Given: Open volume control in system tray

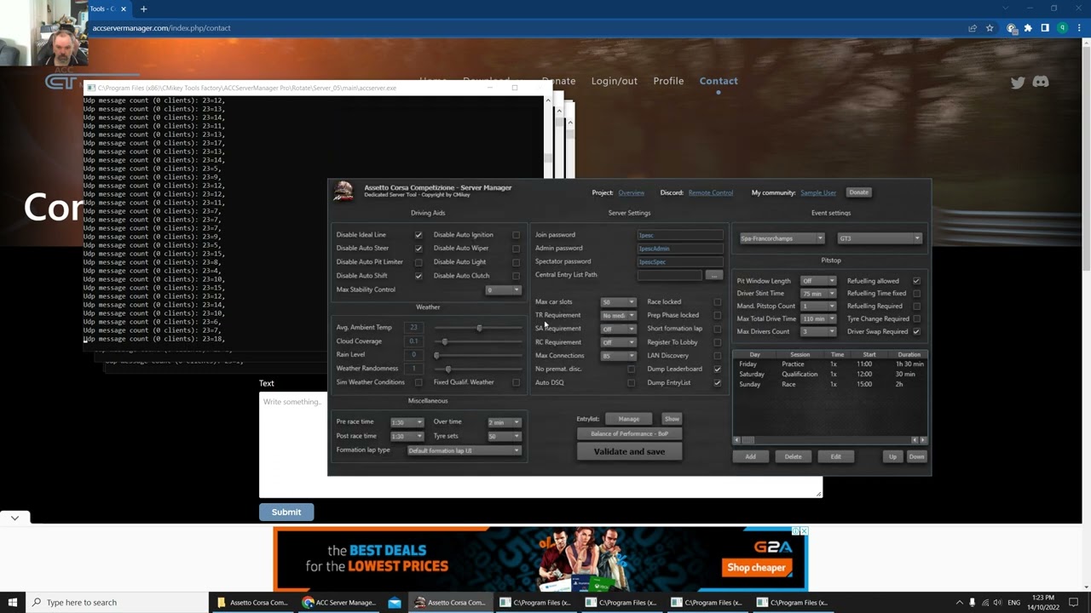Looking at the screenshot, I should coord(997,602).
